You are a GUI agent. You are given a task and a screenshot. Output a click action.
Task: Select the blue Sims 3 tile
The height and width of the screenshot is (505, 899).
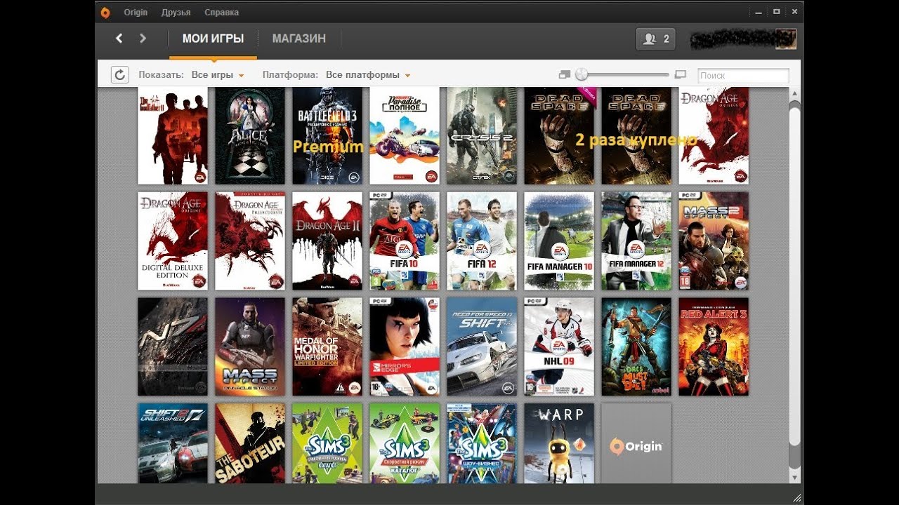(x=482, y=443)
